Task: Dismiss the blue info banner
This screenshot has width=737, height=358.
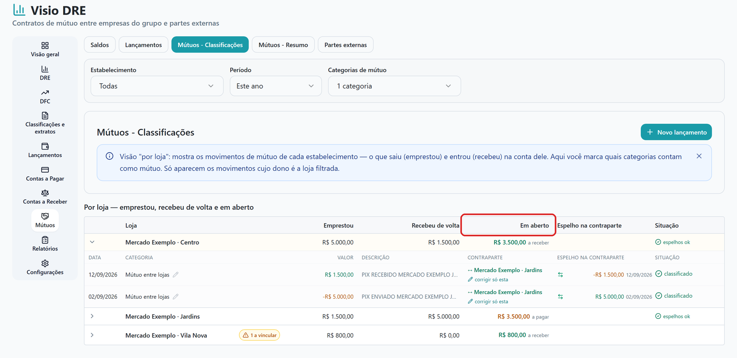Action: [x=699, y=156]
